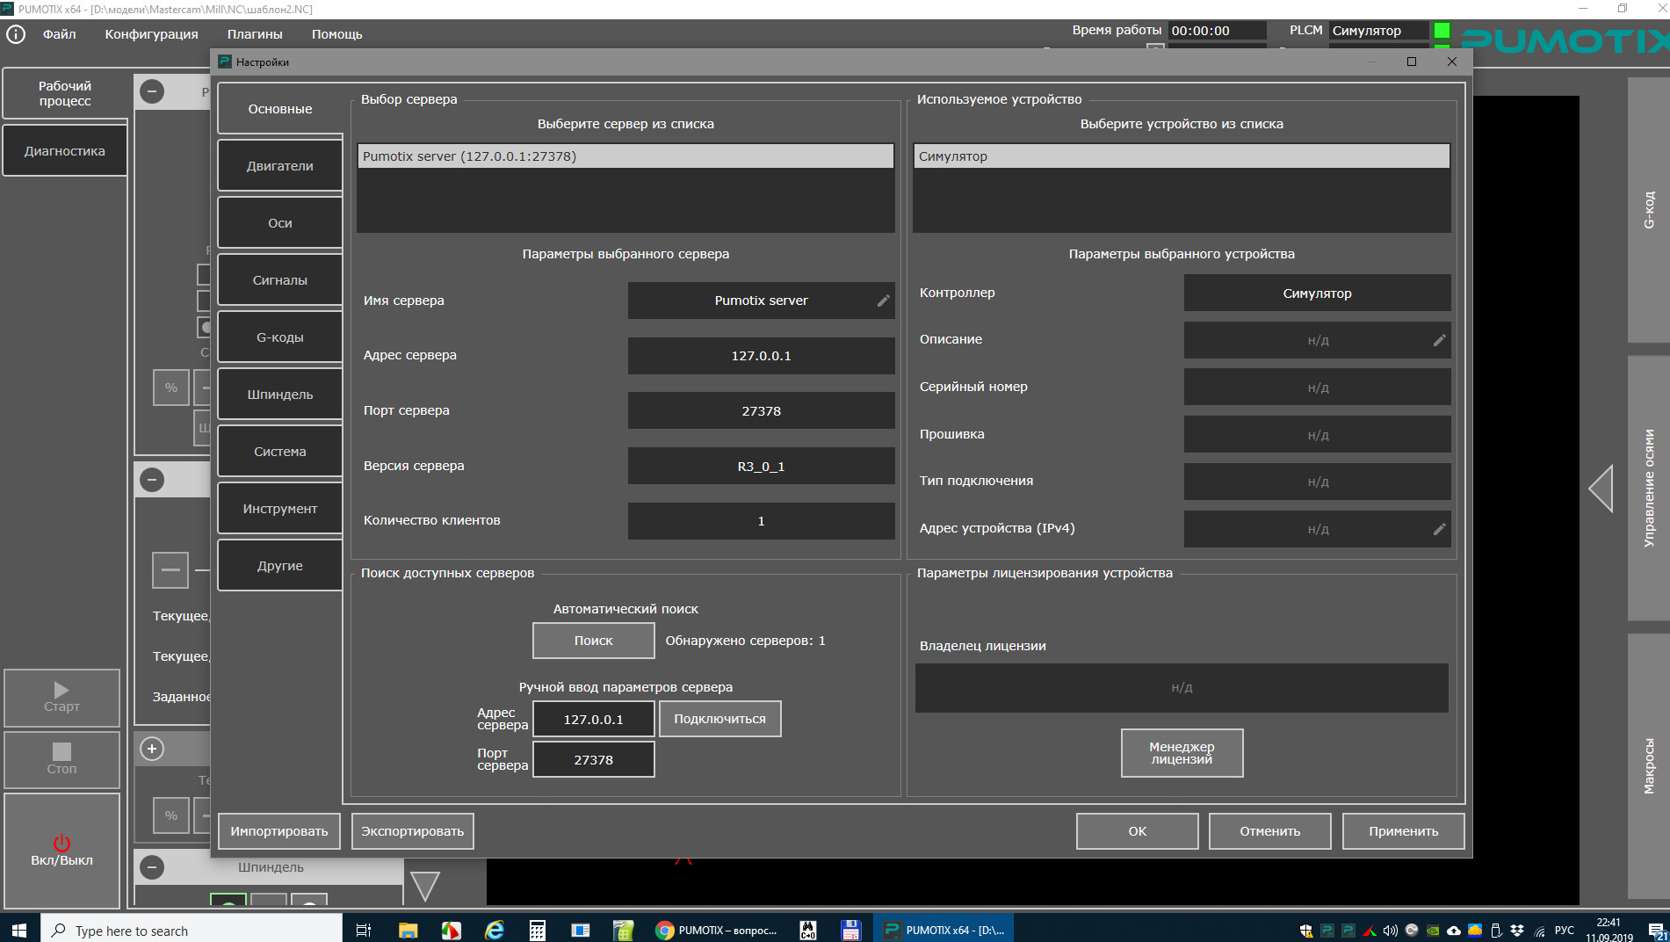Select the Шпиндель settings tab

(280, 395)
